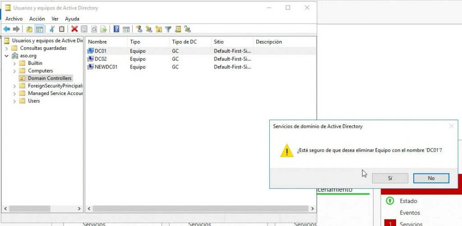Click the blue back arrow icon
The image size is (462, 226).
(7, 29)
